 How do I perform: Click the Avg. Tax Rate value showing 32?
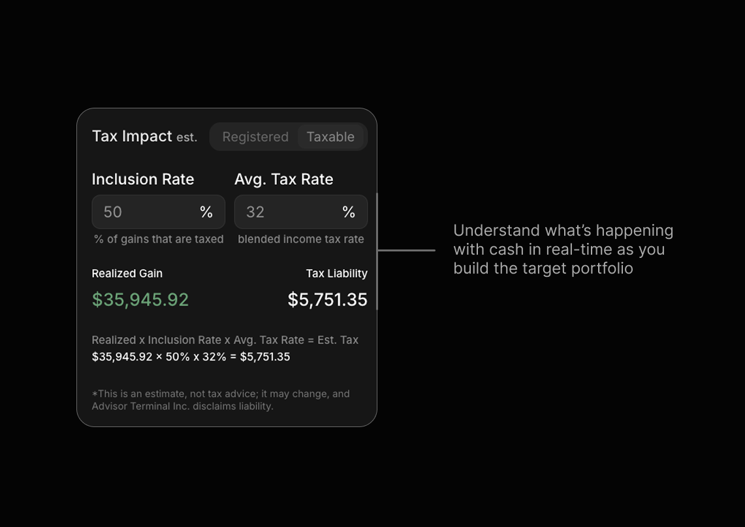point(255,212)
